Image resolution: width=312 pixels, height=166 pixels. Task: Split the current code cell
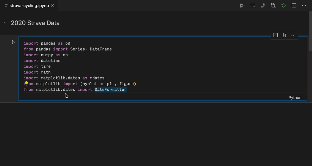coord(275,35)
